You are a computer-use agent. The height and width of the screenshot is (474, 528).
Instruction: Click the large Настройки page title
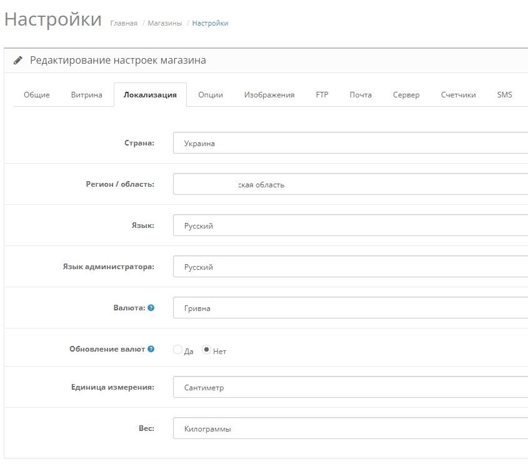coord(53,19)
